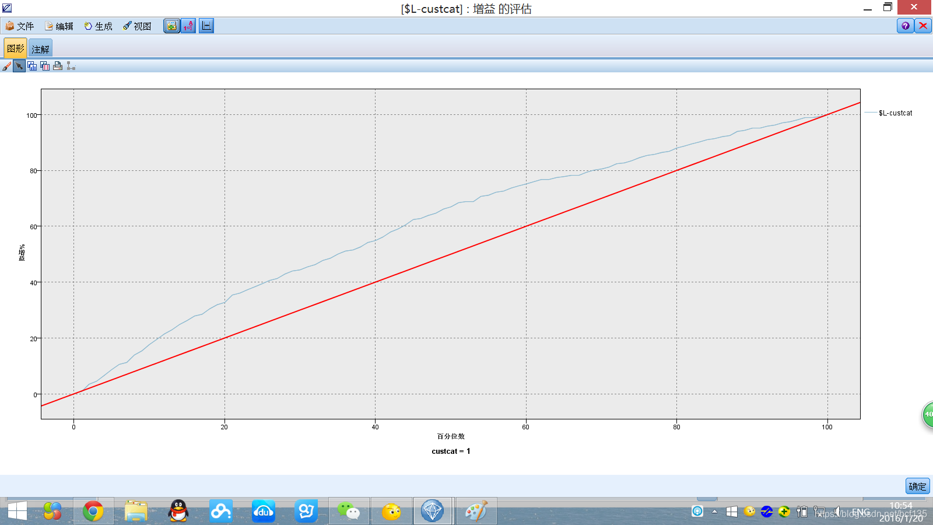The height and width of the screenshot is (525, 933).
Task: Click the copy-graph bar chart icon
Action: click(32, 66)
